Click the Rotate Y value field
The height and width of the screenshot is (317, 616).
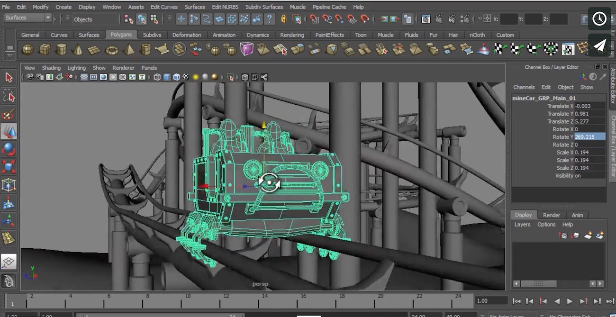pos(589,137)
